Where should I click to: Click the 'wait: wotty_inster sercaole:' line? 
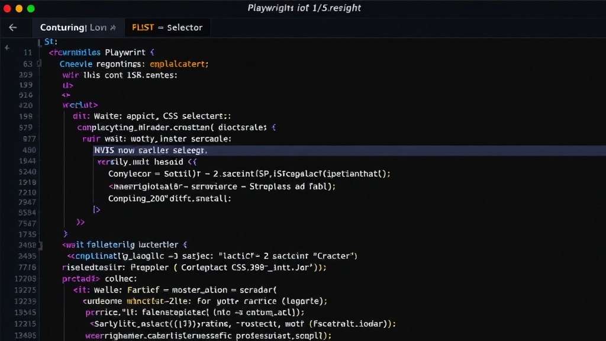pos(157,139)
